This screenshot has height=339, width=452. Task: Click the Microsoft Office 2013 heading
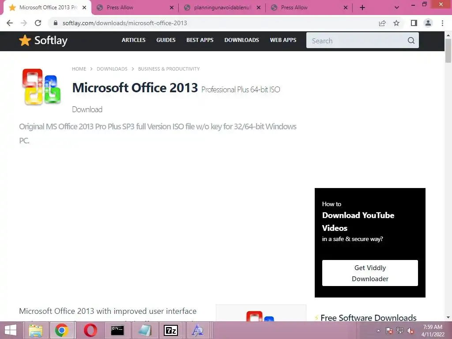pyautogui.click(x=135, y=88)
